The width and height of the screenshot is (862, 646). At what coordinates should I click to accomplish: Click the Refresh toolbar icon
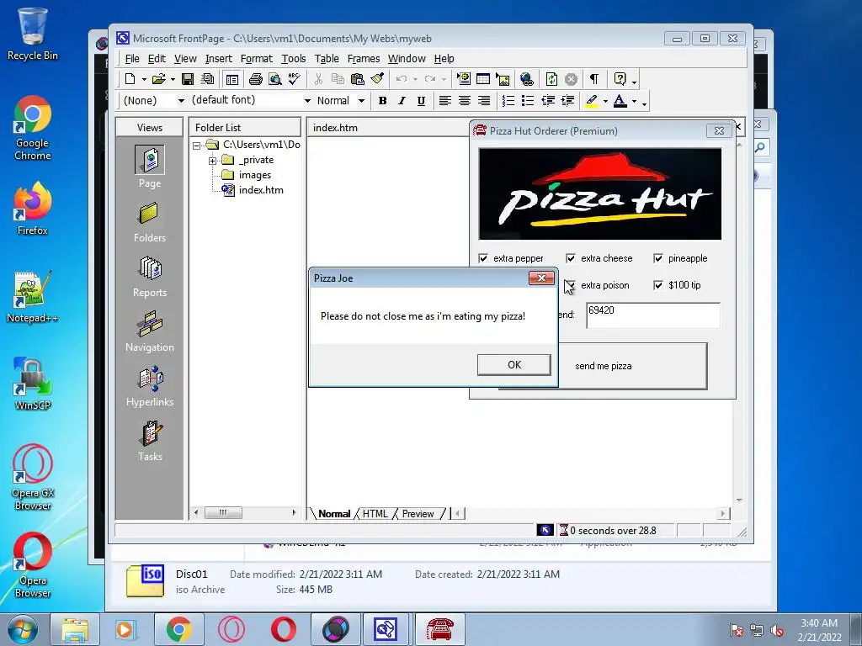click(x=551, y=79)
